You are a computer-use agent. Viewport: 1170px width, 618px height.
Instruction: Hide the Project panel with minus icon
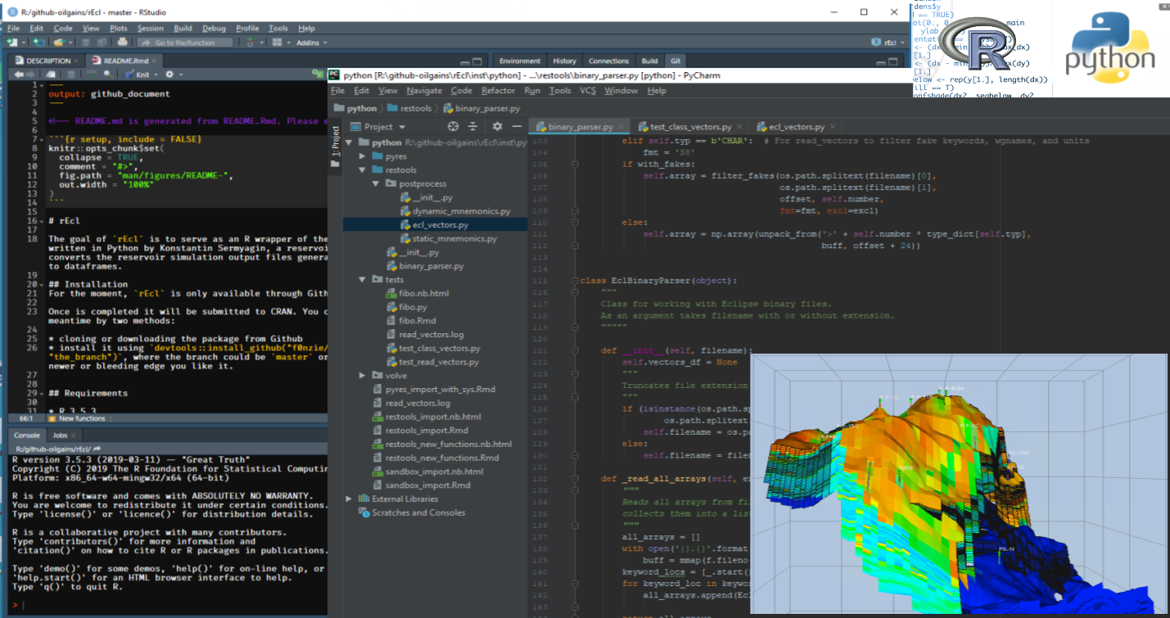point(517,127)
